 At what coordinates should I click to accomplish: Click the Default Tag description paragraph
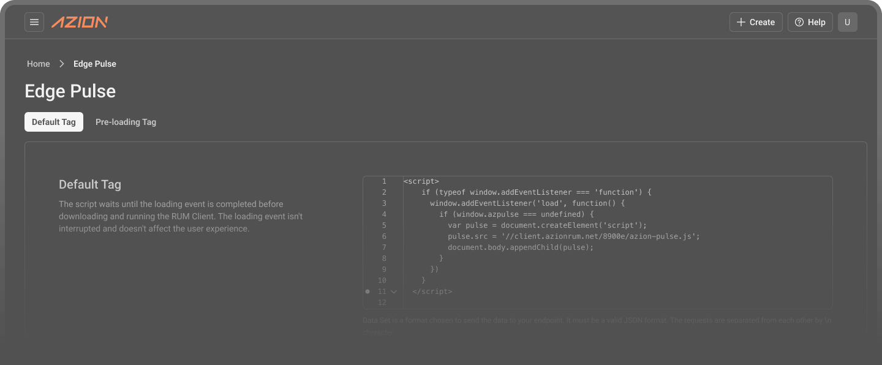[181, 216]
